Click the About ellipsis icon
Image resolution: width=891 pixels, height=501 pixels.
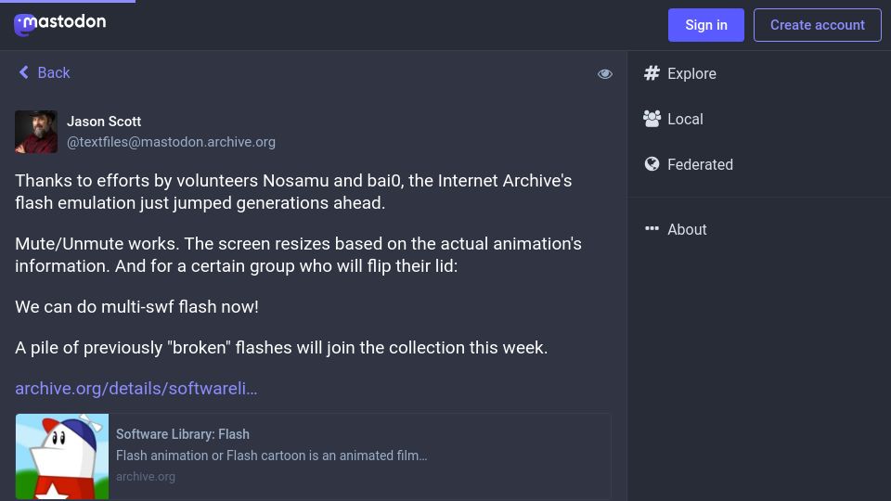tap(652, 228)
